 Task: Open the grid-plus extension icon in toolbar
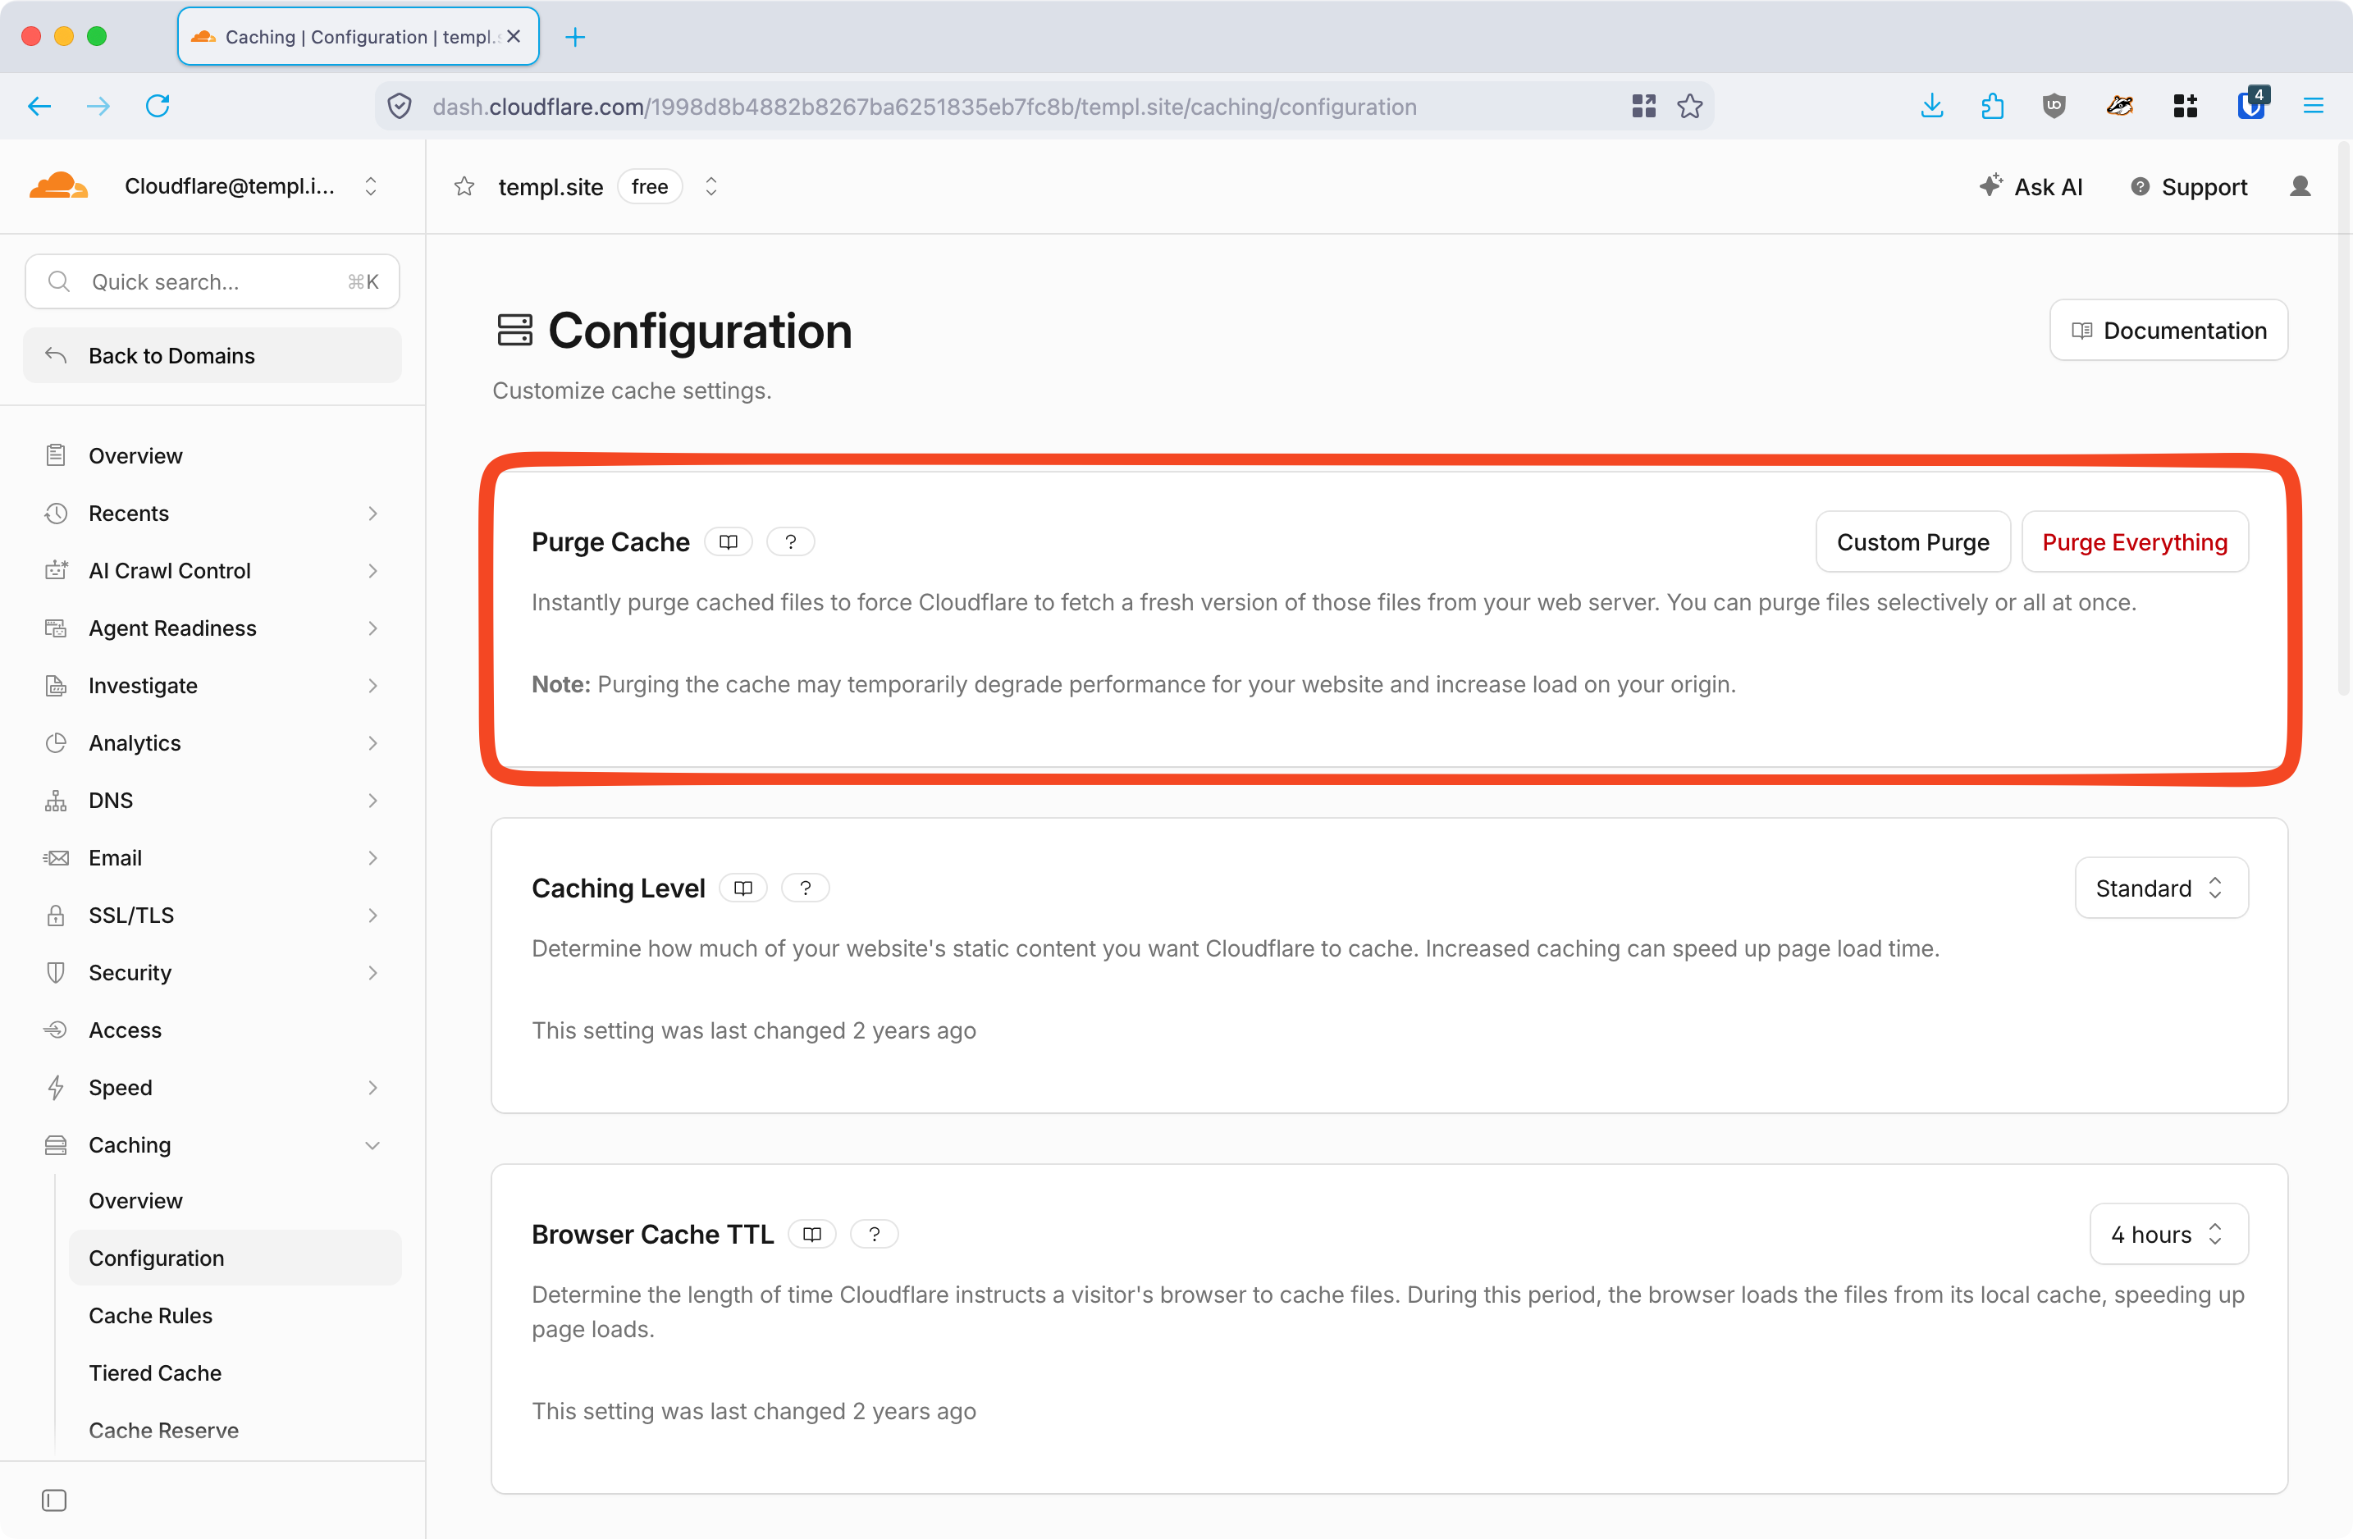coord(2185,106)
